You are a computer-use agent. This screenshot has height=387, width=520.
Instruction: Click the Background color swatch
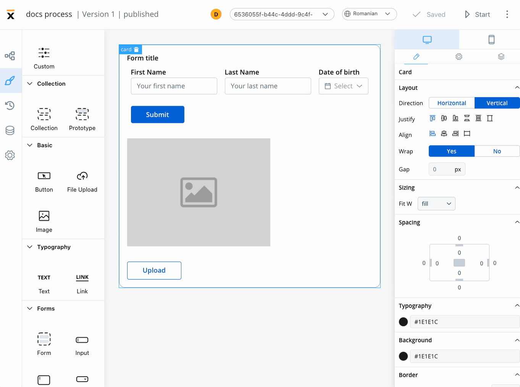[403, 356]
